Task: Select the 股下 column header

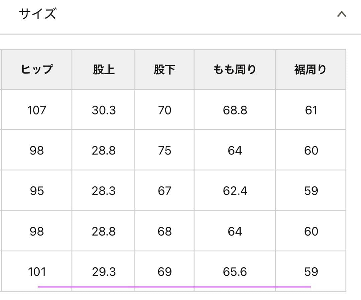Action: pyautogui.click(x=164, y=69)
